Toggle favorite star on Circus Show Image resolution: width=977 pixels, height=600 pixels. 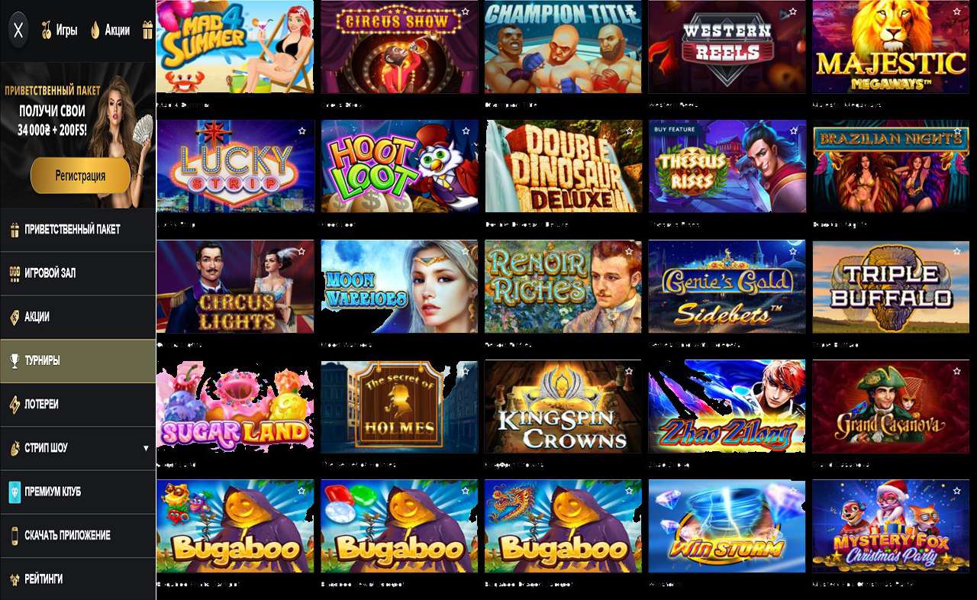pos(466,11)
